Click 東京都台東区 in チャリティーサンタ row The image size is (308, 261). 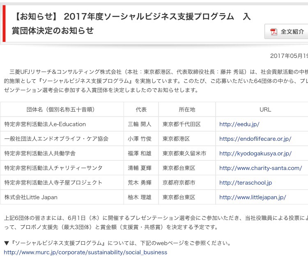pyautogui.click(x=179, y=168)
